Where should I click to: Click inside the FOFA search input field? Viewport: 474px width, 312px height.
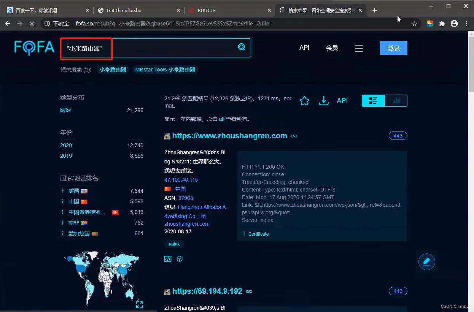[155, 48]
